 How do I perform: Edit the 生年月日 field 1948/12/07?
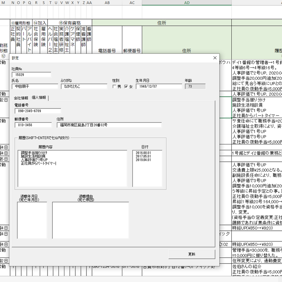pyautogui.click(x=159, y=86)
